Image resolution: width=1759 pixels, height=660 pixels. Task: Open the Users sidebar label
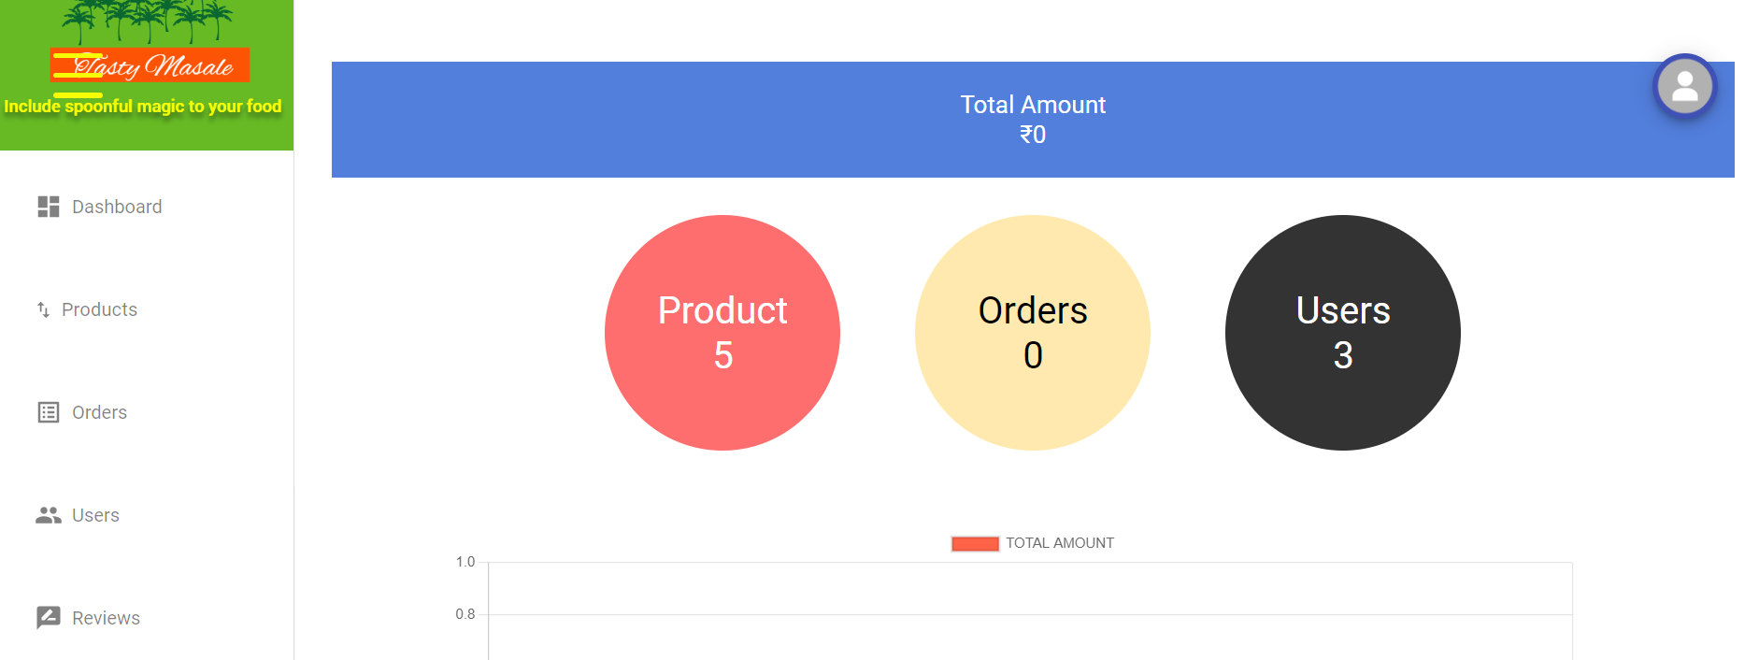(x=95, y=515)
